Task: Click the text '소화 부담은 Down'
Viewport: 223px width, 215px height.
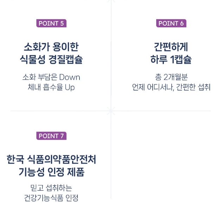Action: [51, 77]
